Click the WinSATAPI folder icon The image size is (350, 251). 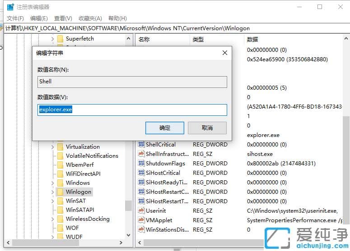(60, 210)
